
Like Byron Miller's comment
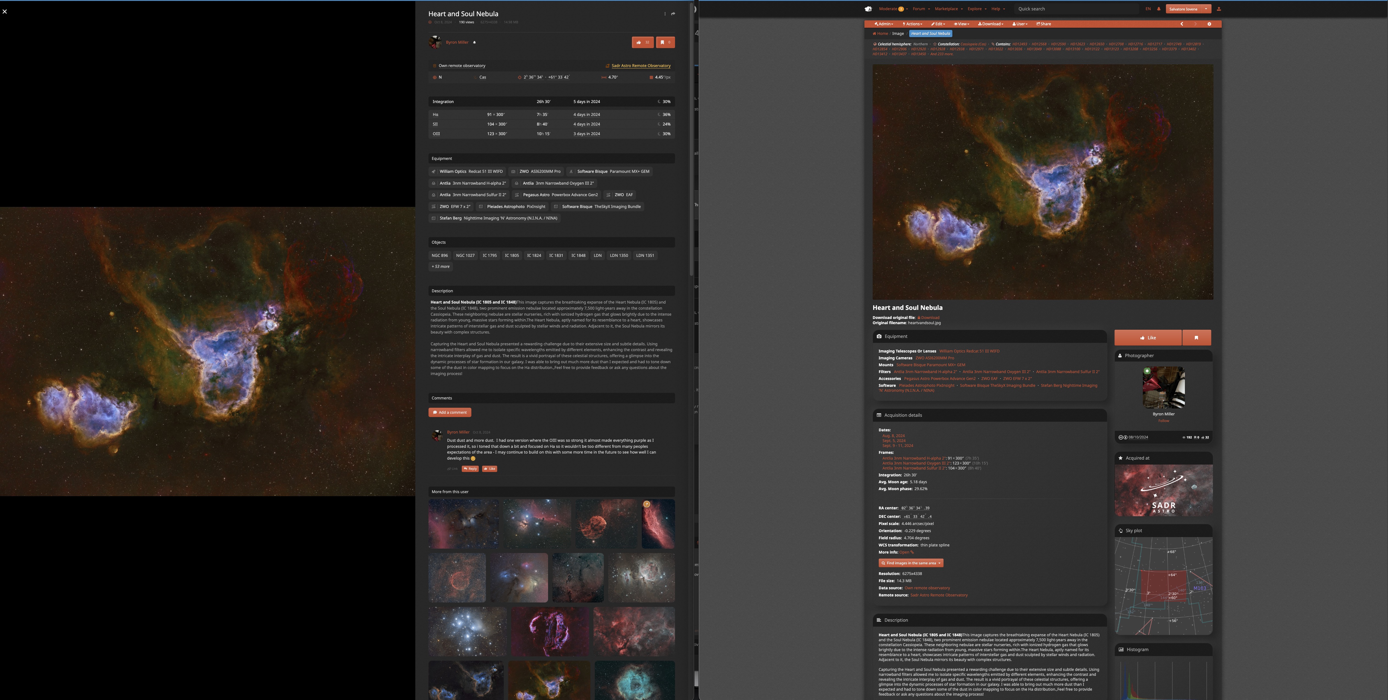[489, 468]
